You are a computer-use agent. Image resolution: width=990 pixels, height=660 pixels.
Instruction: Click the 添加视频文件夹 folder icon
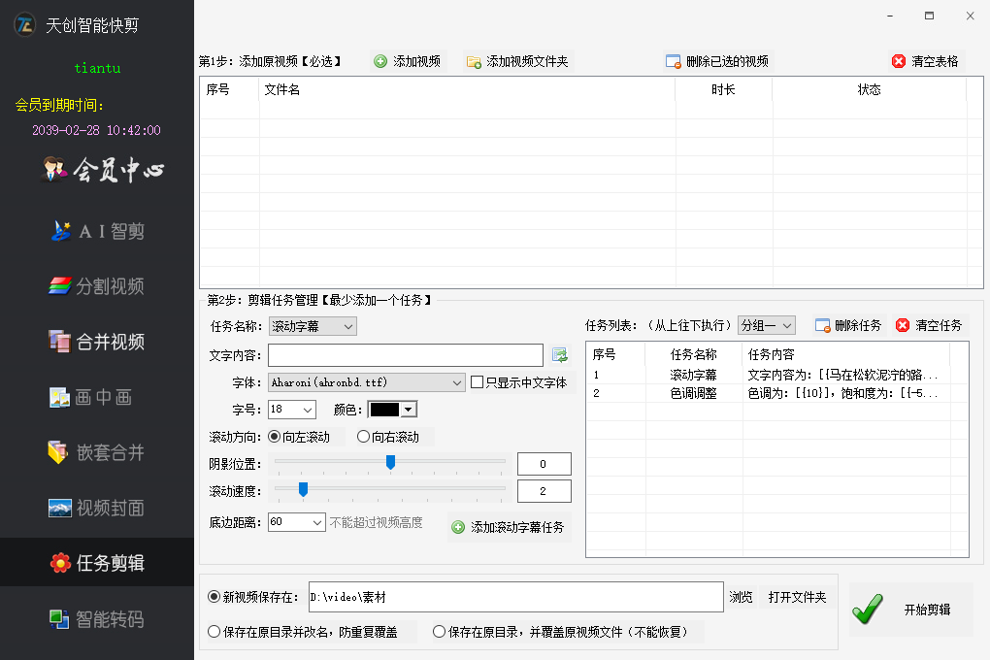point(474,62)
